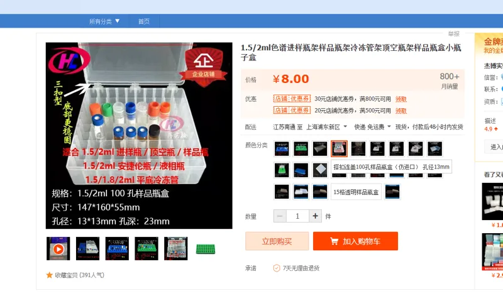Go to the 首页 tab
The height and width of the screenshot is (298, 503).
tap(144, 21)
